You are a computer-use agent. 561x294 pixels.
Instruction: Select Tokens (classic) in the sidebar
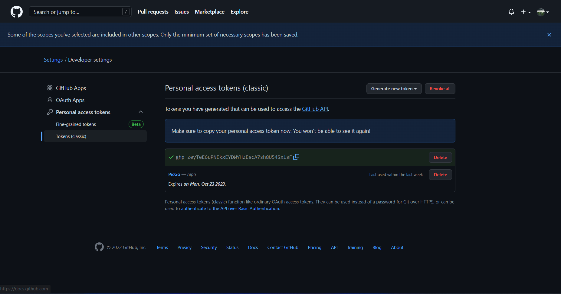(95, 136)
